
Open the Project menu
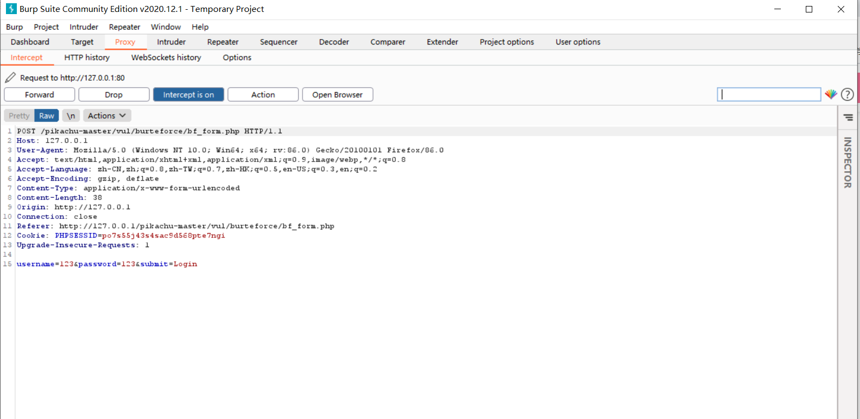[x=46, y=27]
